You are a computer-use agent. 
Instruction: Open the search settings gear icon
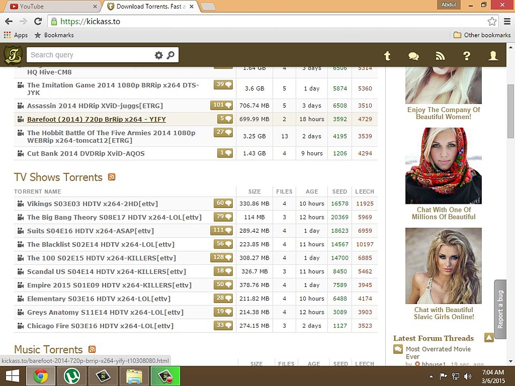coord(159,55)
